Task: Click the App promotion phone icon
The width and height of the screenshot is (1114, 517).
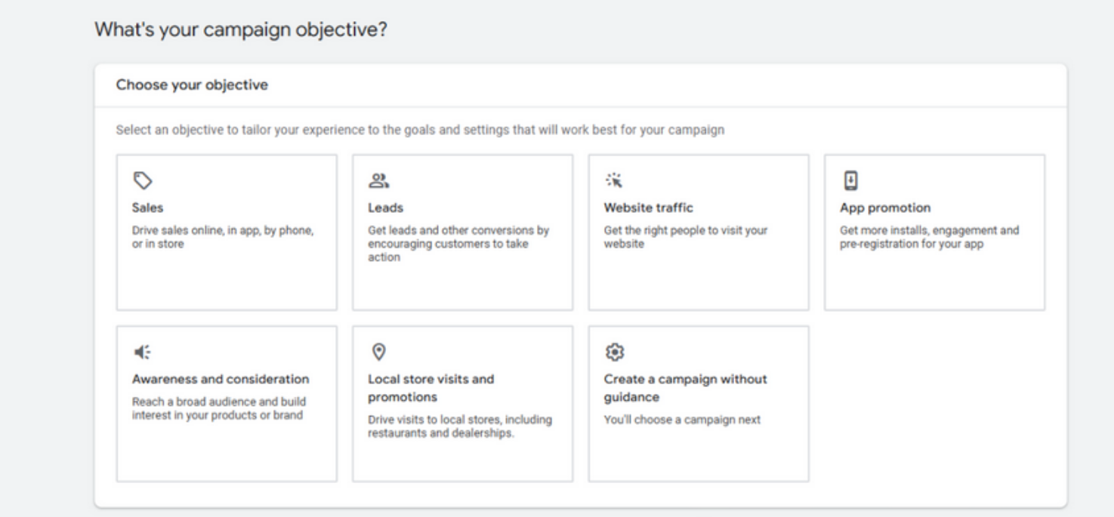Action: tap(850, 180)
